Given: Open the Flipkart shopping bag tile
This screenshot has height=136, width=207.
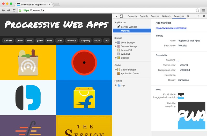Looking at the screenshot, I should click(x=84, y=98).
